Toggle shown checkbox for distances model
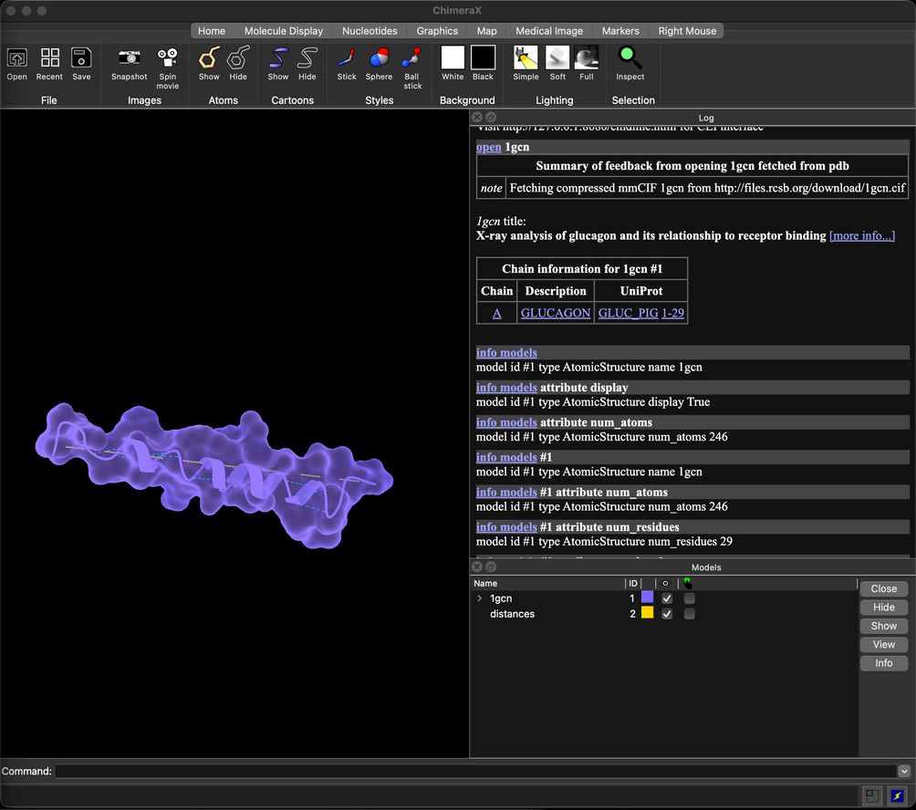This screenshot has height=810, width=916. (x=667, y=614)
